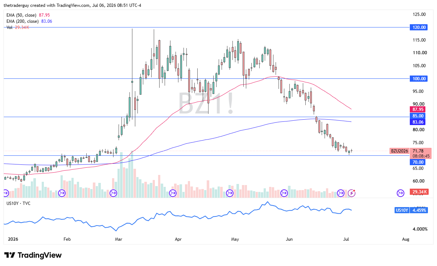This screenshot has height=266, width=437.
Task: Click the Apr label on time axis
Action: pos(178,239)
